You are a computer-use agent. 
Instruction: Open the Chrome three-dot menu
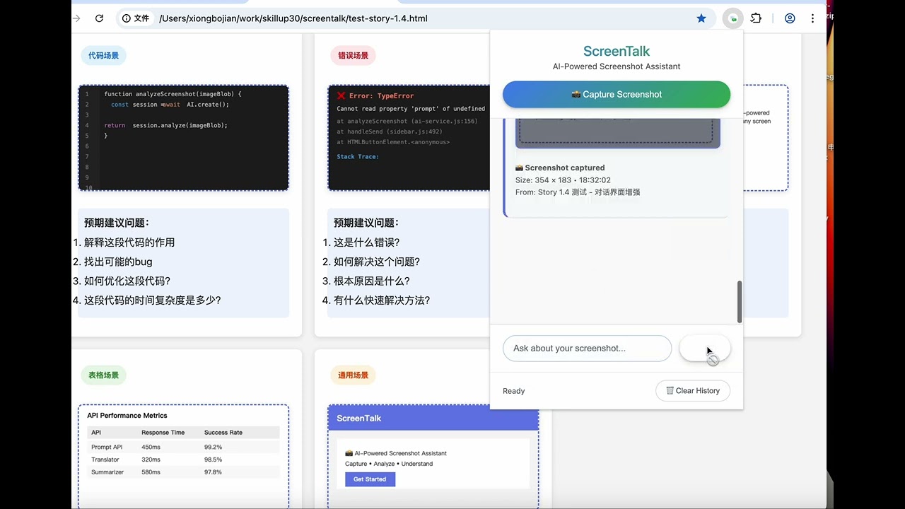coord(813,18)
